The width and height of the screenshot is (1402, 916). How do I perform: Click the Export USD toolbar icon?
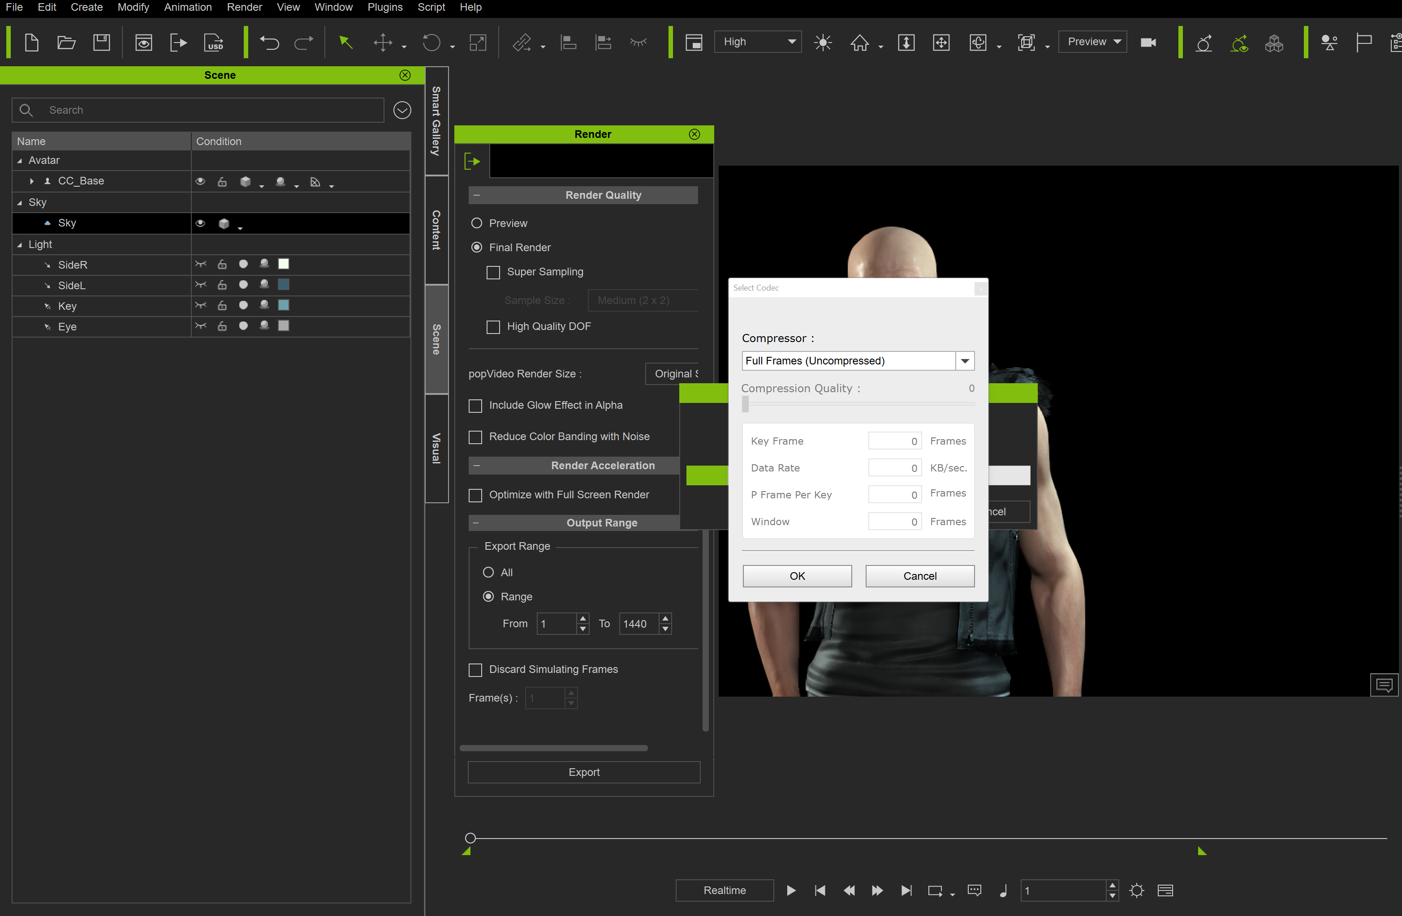214,43
